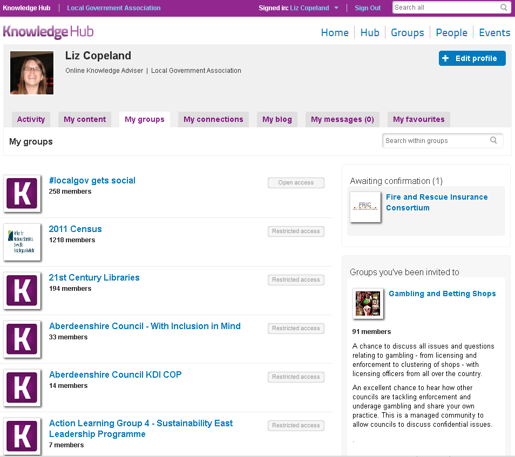The image size is (515, 457).
Task: Click Restricted access badge for 2011 Census
Action: (296, 231)
